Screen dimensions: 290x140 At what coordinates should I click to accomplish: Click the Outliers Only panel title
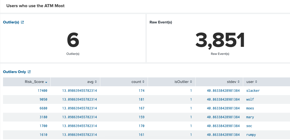14,72
